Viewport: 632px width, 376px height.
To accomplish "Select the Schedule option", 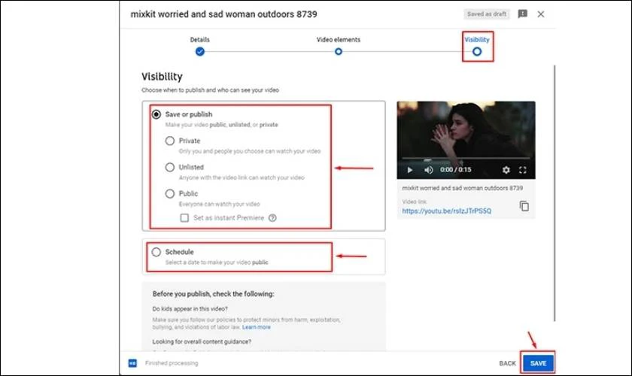I will pos(156,252).
